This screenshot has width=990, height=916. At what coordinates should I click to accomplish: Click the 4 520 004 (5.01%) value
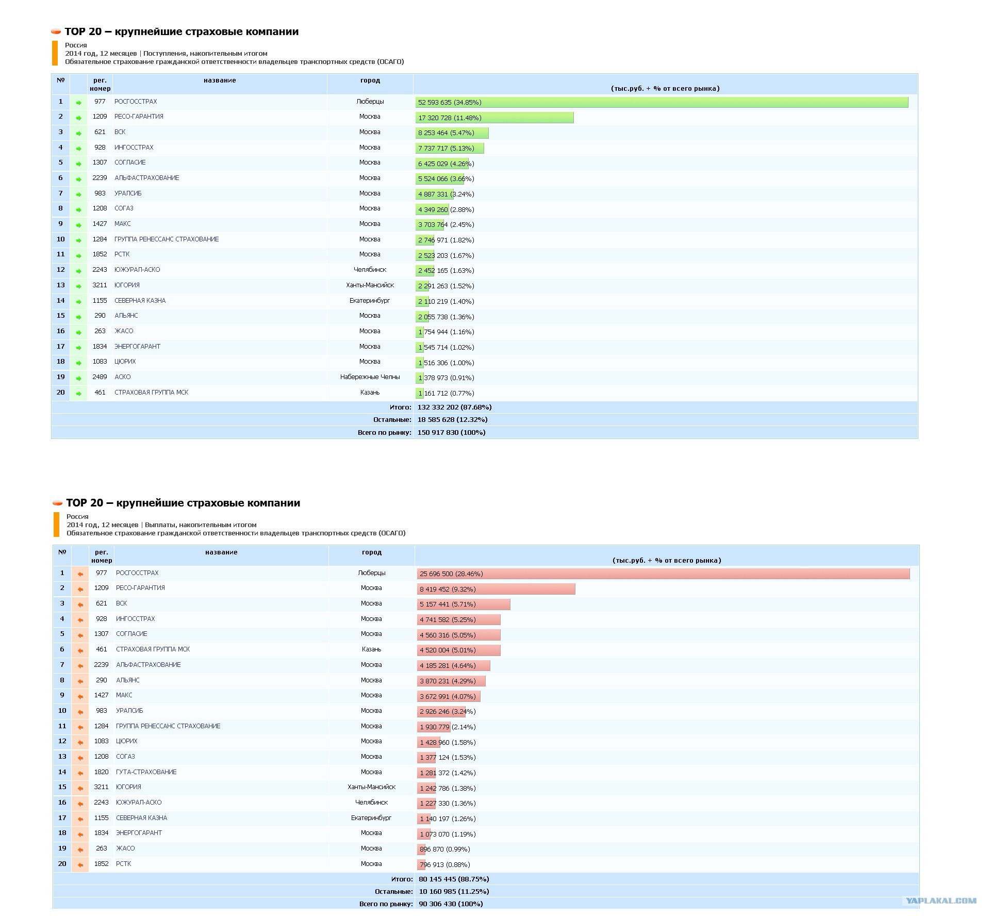[448, 650]
